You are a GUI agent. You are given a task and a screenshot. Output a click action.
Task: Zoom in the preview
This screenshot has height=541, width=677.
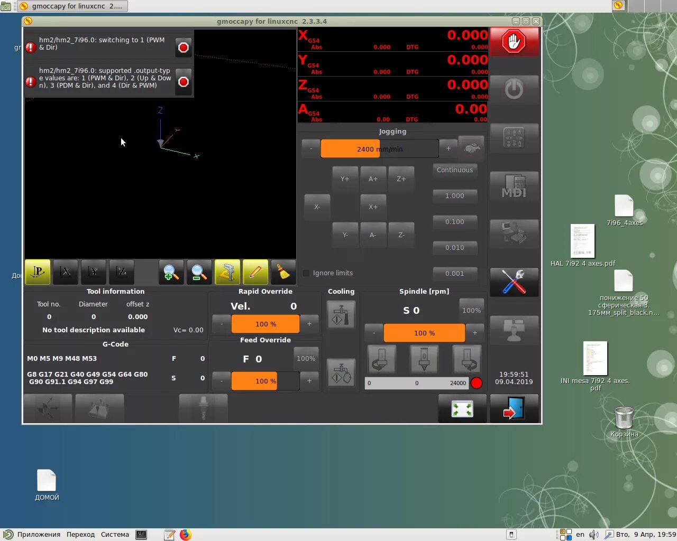(171, 272)
